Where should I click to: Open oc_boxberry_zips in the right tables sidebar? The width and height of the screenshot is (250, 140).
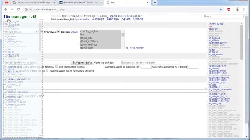(217, 82)
